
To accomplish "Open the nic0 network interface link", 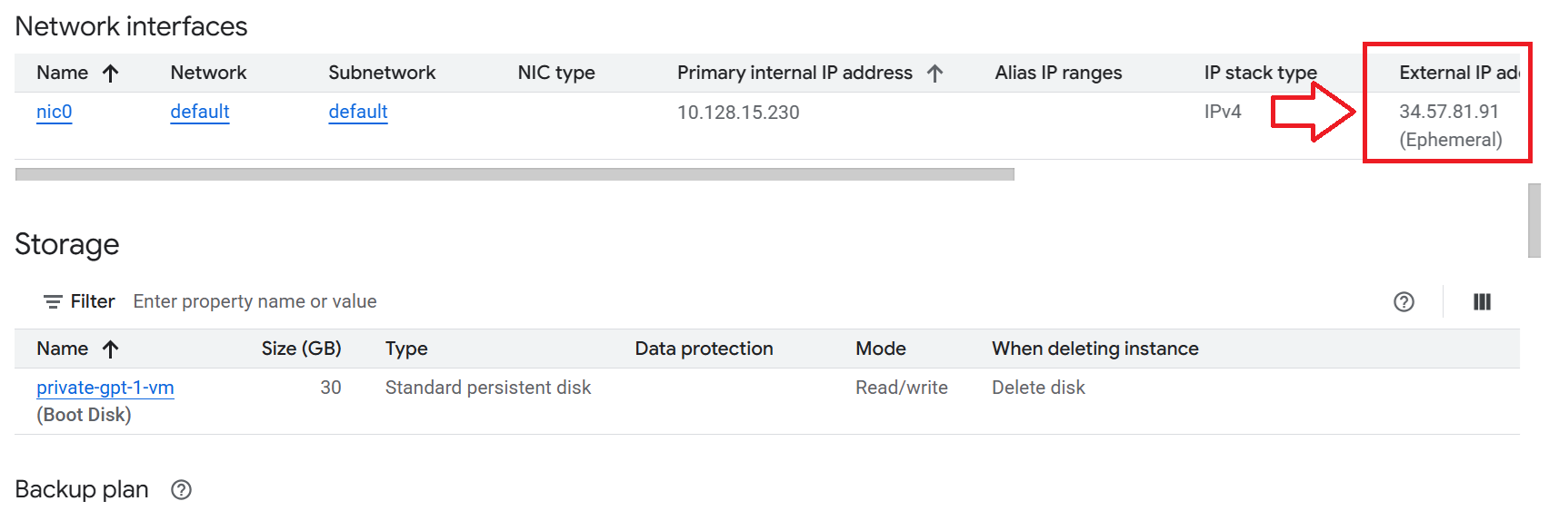I will tap(54, 112).
